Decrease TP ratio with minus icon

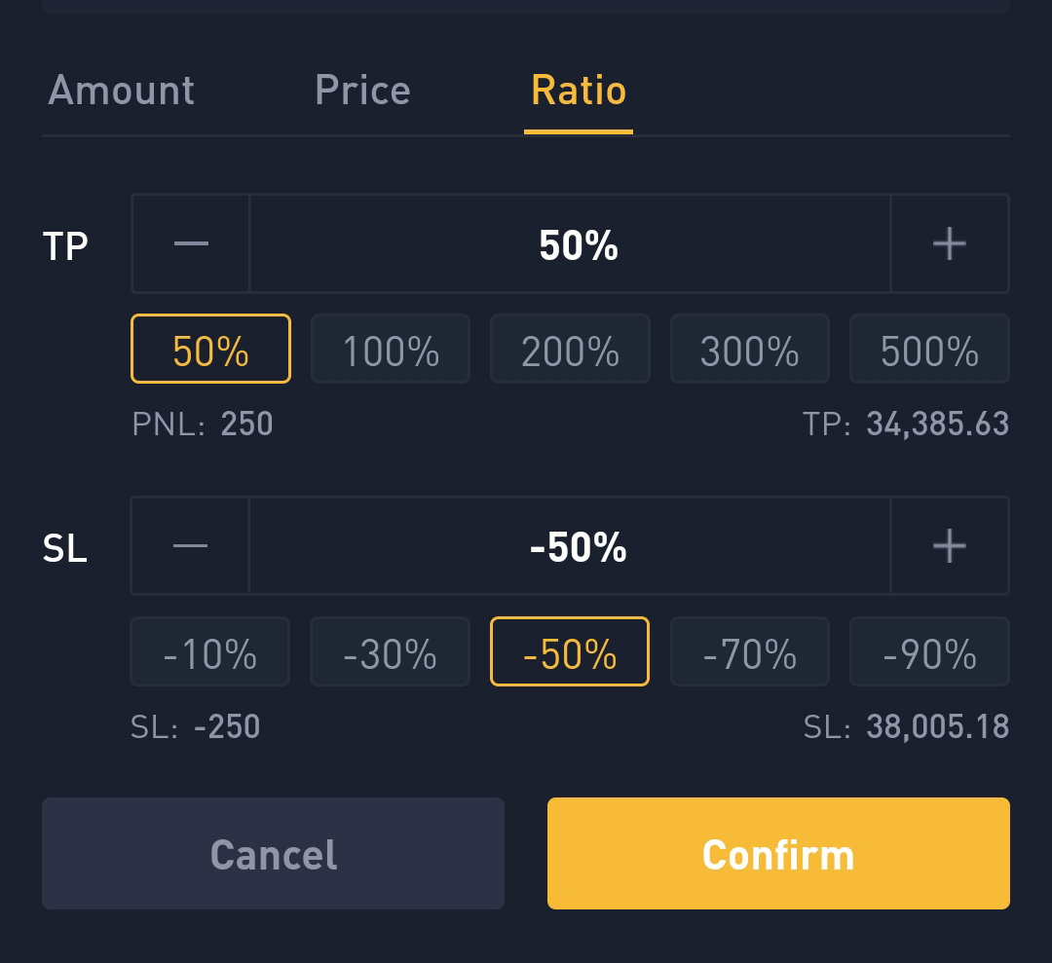(x=191, y=243)
